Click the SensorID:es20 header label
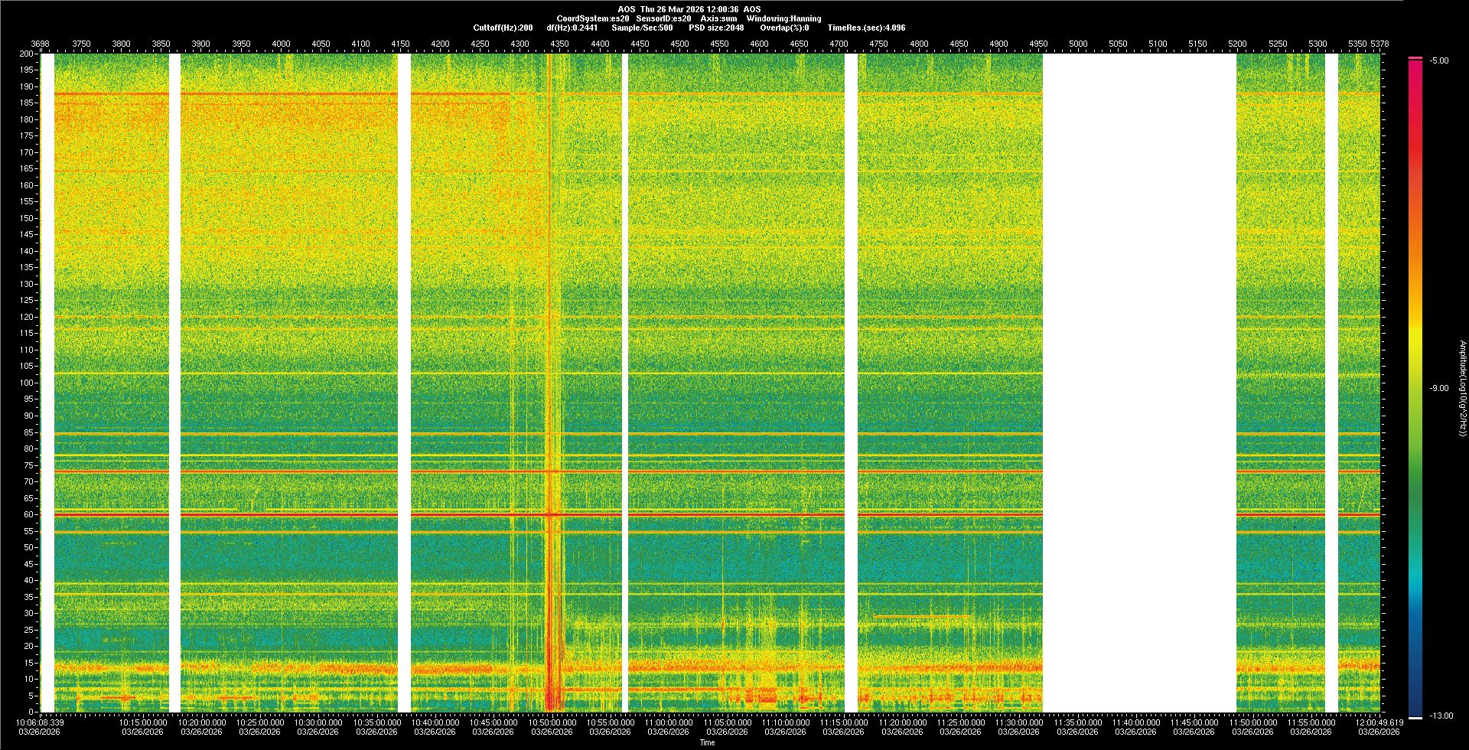This screenshot has width=1469, height=750. [x=663, y=18]
